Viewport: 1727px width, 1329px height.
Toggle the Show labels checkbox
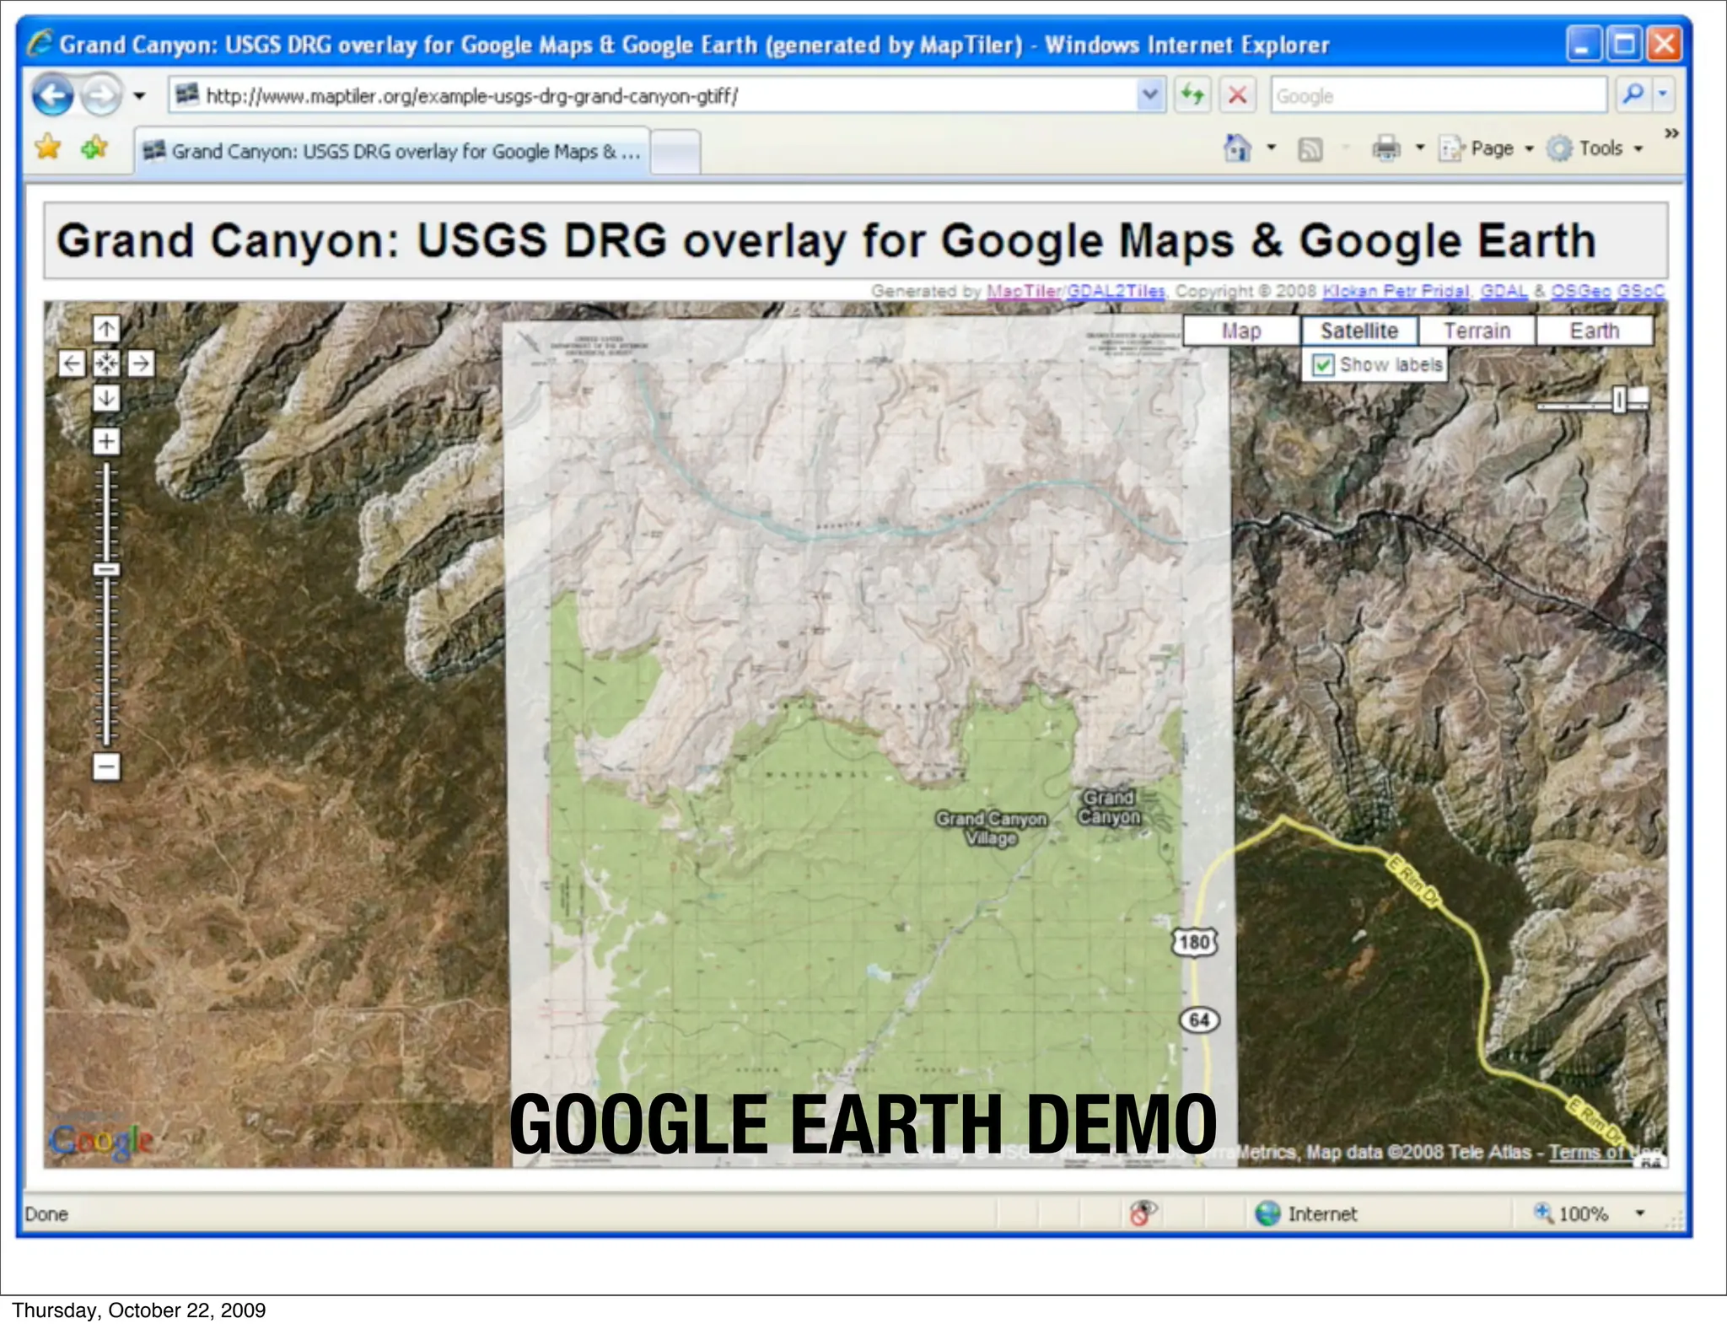[x=1323, y=365]
